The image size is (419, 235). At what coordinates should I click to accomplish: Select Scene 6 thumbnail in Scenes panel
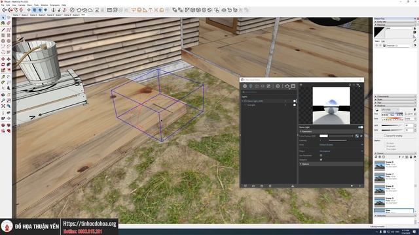click(380, 165)
